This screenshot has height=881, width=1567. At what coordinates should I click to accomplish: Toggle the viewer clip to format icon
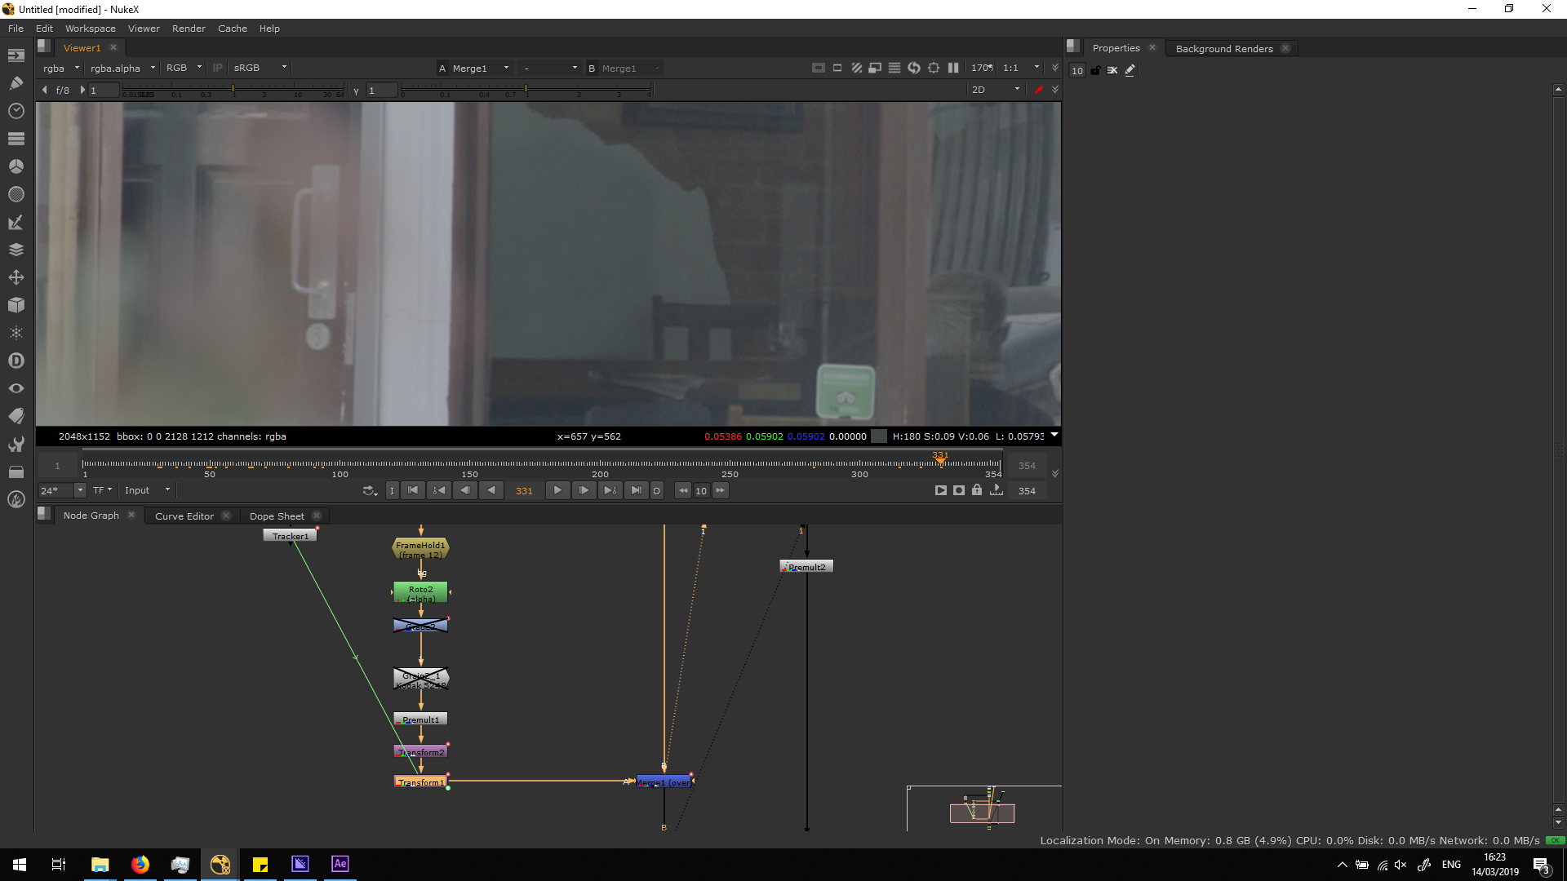point(819,68)
